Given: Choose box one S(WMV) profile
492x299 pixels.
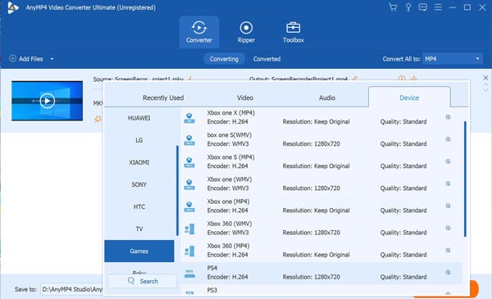Looking at the screenshot, I should (321, 139).
